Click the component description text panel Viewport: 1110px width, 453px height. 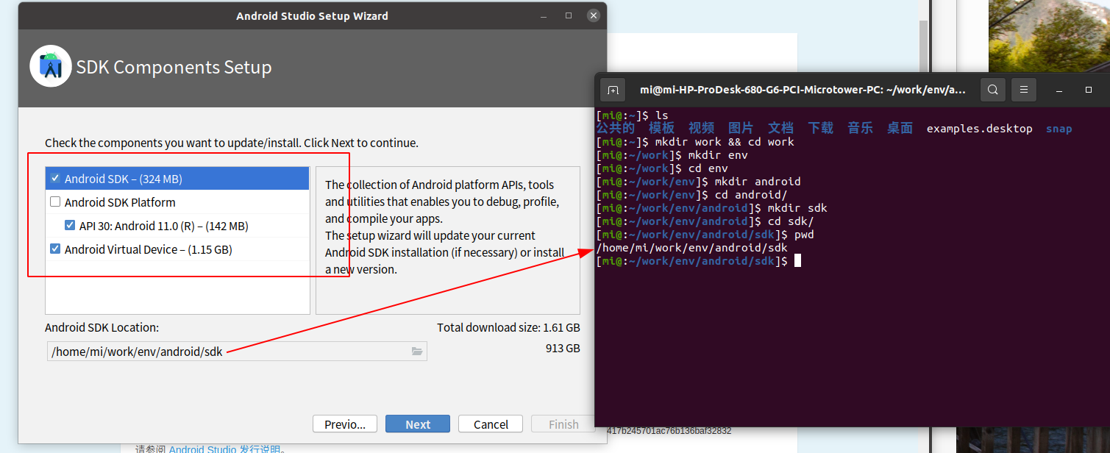(x=447, y=240)
